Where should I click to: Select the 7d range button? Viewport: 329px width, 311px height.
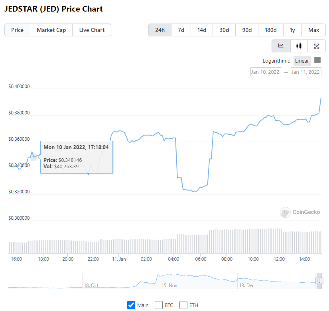point(181,30)
